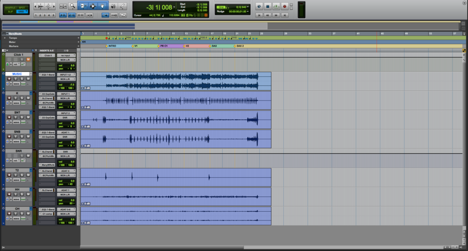Recall zoom preset 5
This screenshot has height=251, width=468.
point(53,15)
